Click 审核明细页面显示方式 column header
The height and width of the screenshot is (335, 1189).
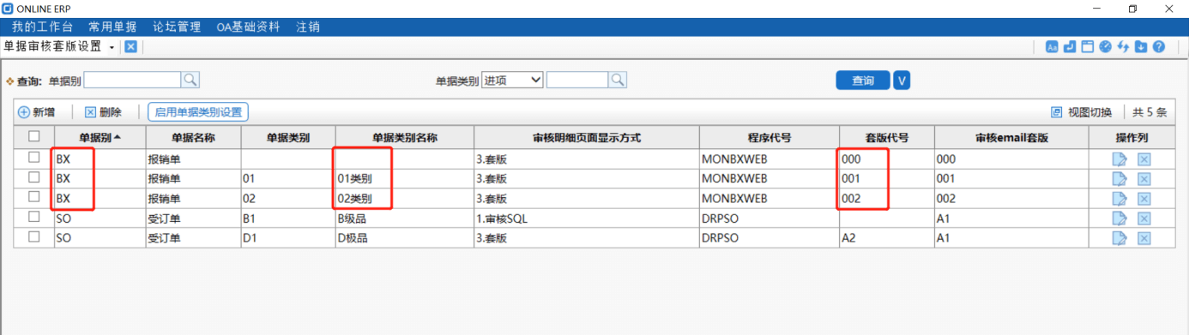pos(586,137)
